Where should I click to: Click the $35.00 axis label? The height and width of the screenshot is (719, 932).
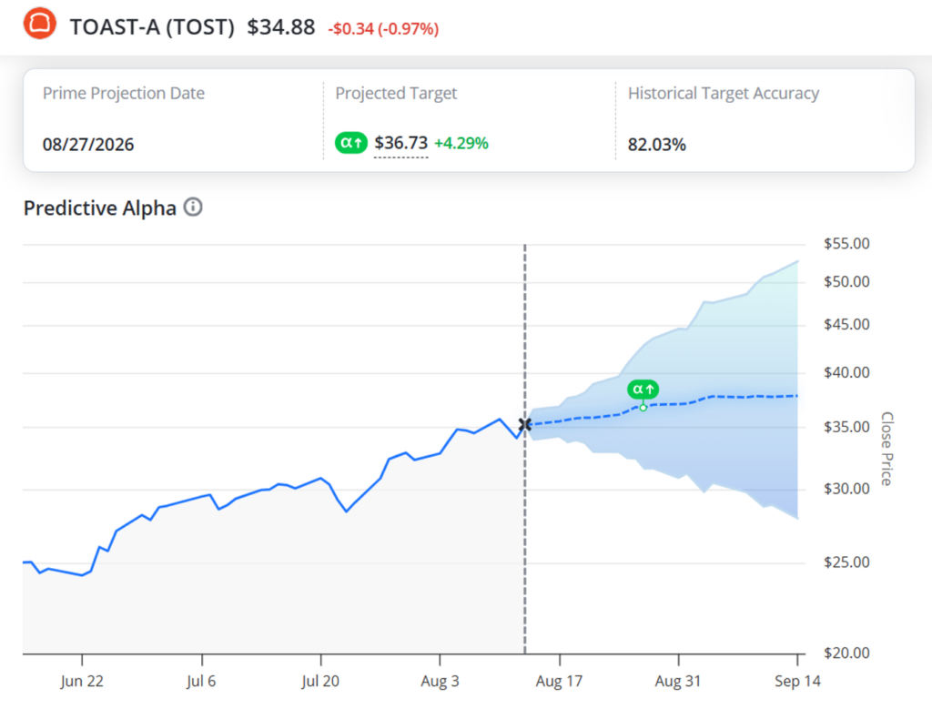[x=846, y=427]
